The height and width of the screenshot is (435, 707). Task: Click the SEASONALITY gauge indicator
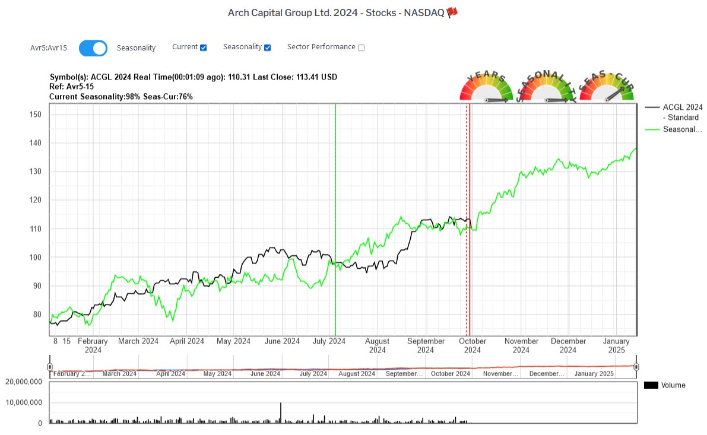(547, 87)
